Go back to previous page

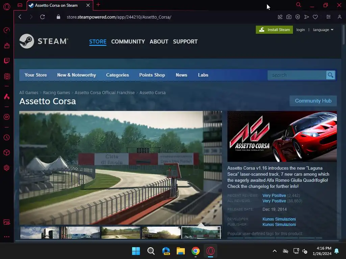(20, 17)
